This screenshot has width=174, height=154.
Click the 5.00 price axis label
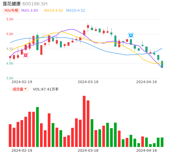pos(10,34)
